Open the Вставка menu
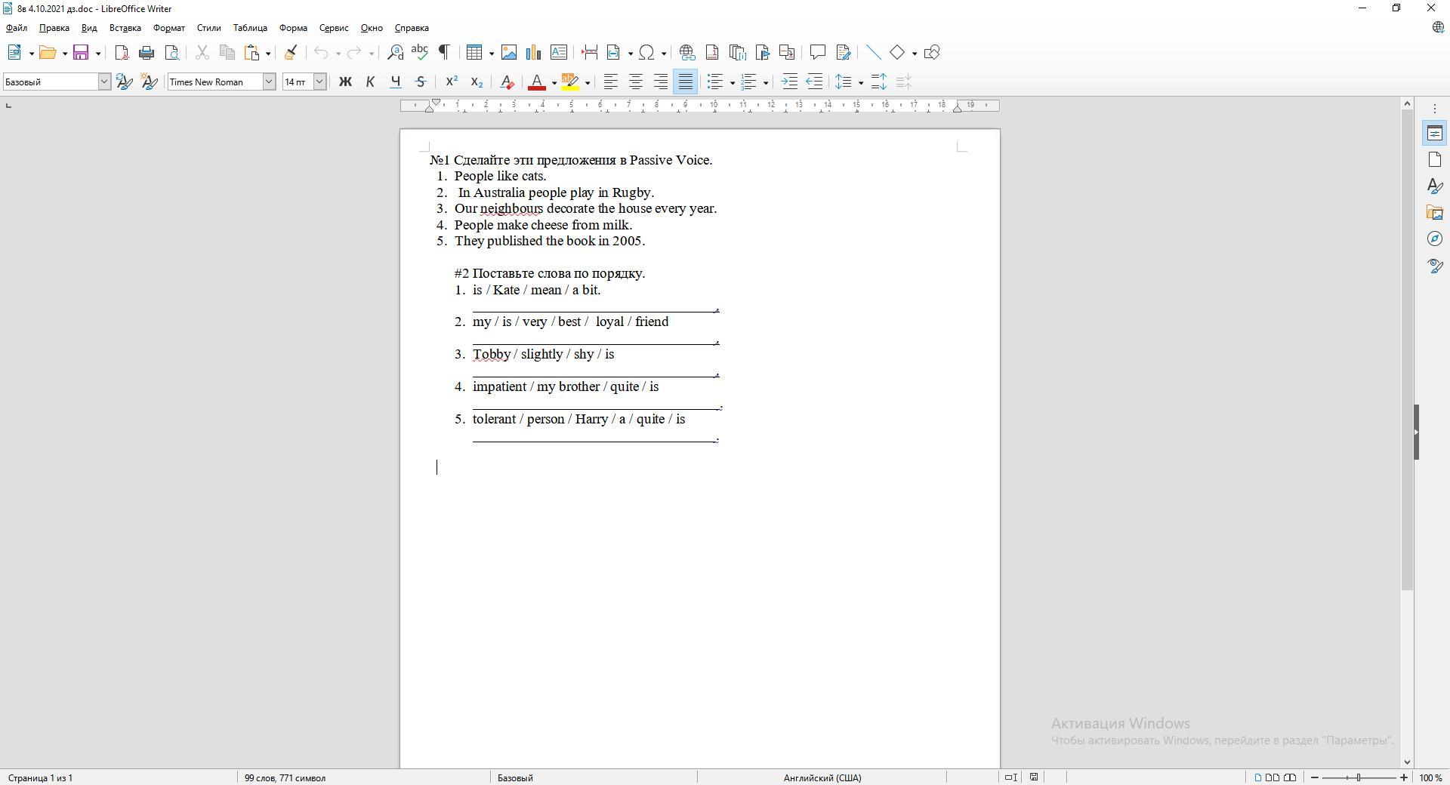Viewport: 1450px width, 785px height. (125, 28)
